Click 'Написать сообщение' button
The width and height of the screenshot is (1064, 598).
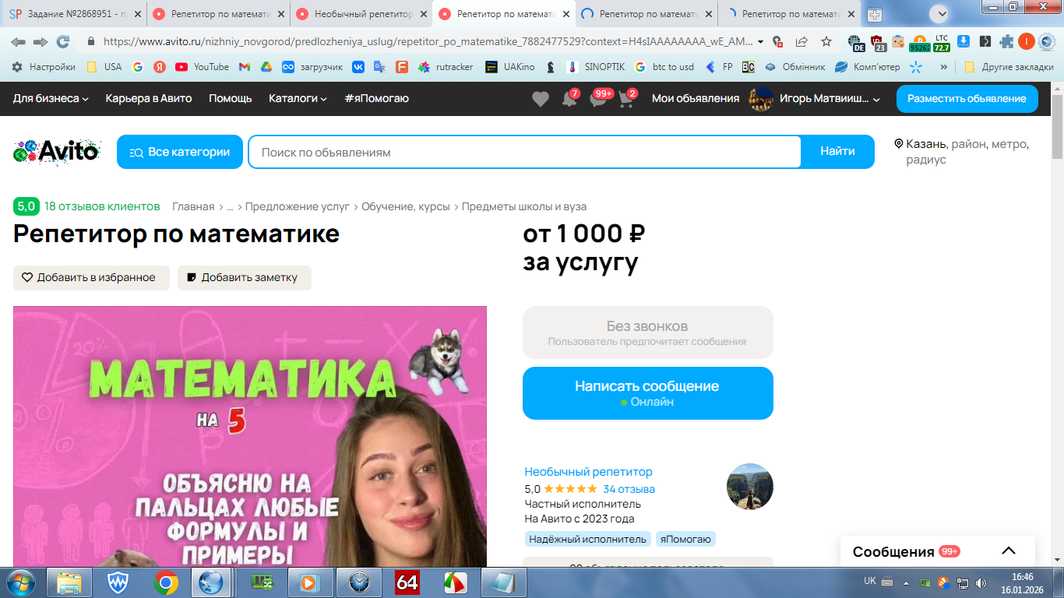[x=648, y=393]
